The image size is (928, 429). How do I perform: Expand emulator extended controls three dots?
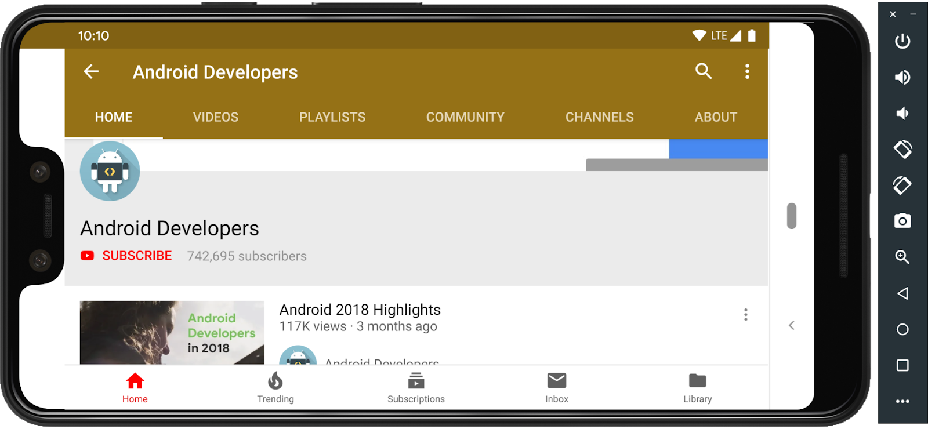coord(902,401)
